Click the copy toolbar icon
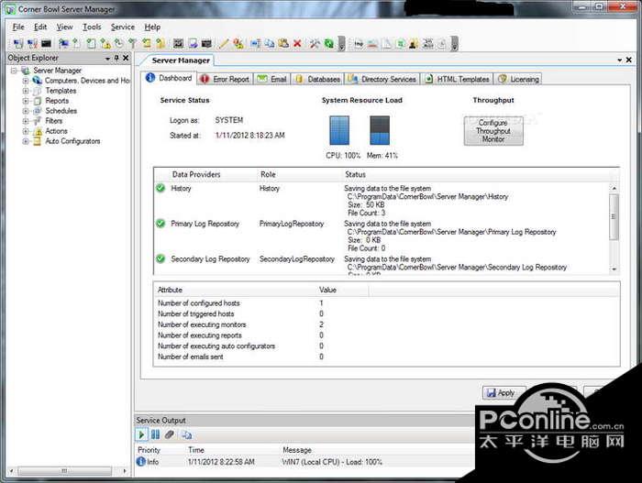The width and height of the screenshot is (642, 483). coord(270,44)
